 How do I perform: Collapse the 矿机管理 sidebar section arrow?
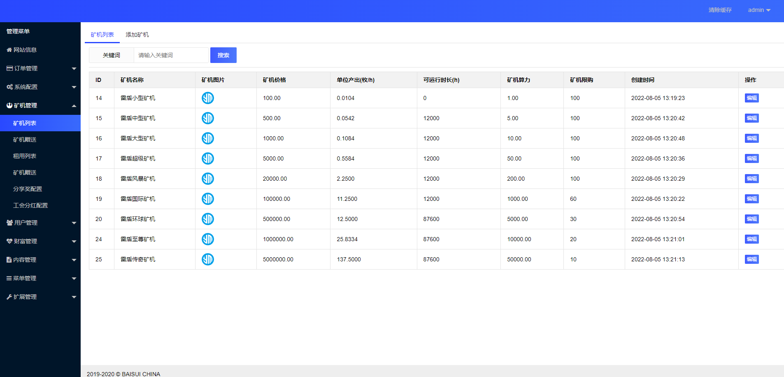(x=74, y=106)
